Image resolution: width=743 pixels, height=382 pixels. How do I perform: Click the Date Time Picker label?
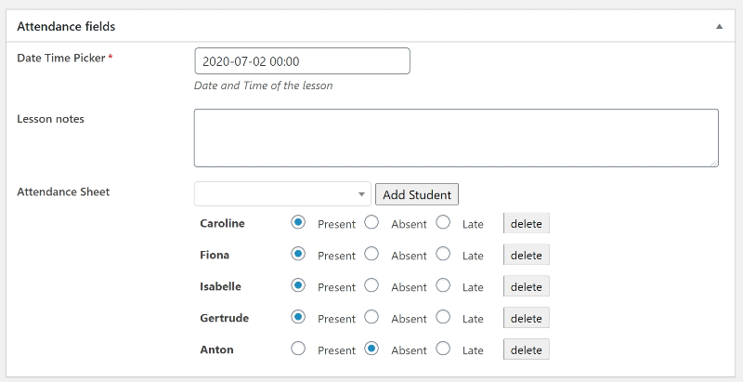tap(61, 58)
